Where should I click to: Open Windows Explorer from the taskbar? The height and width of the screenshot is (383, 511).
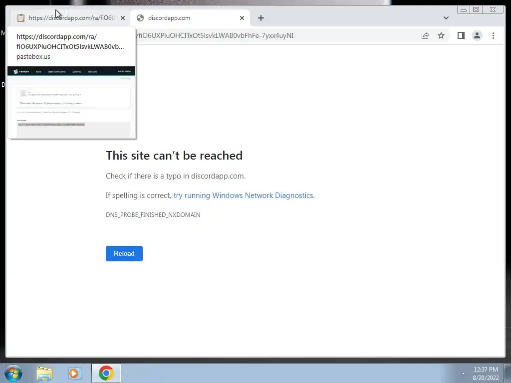tap(44, 373)
